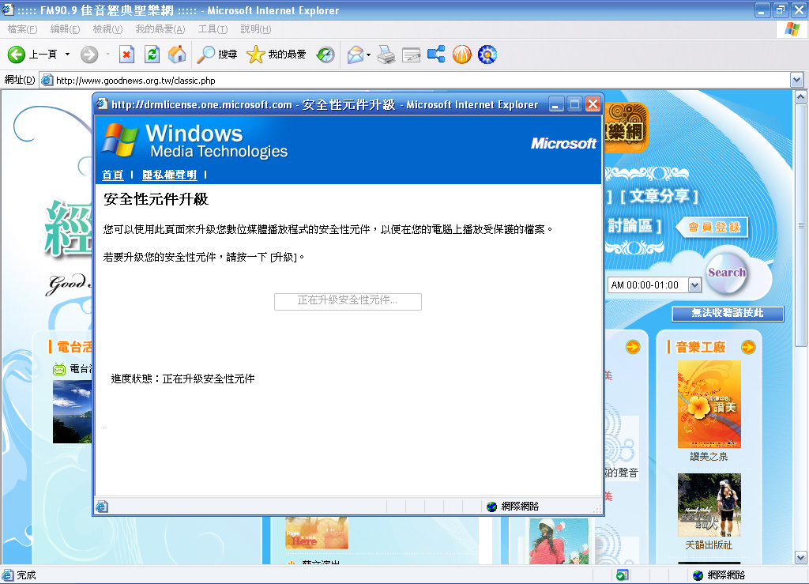Image resolution: width=809 pixels, height=584 pixels.
Task: Click the orange arrow left of 音樂工廠 panel
Action: 633,347
